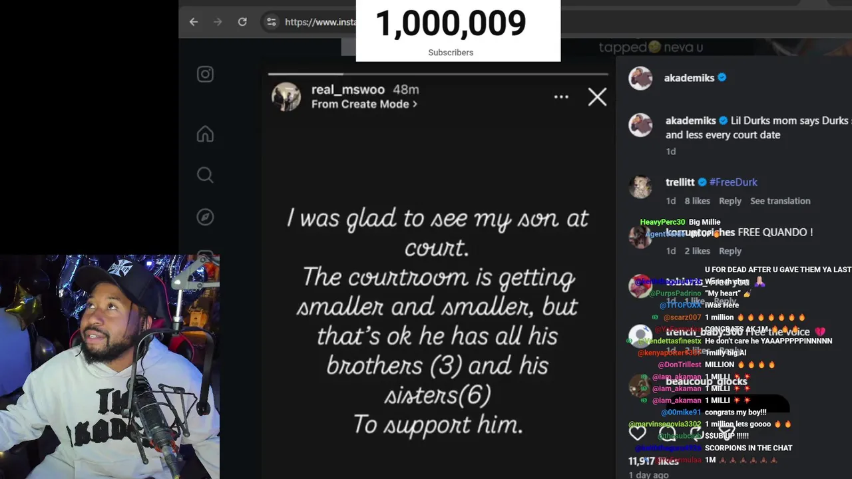This screenshot has width=852, height=479.
Task: Click the browser forward arrow
Action: [218, 22]
